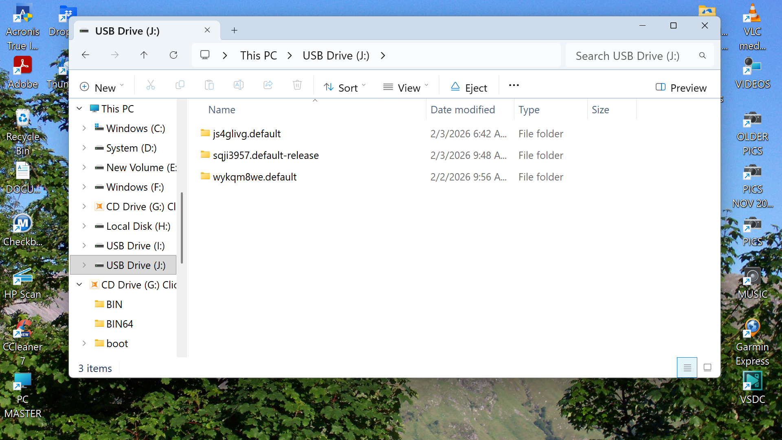Click the Search USB Drive field
This screenshot has width=782, height=440.
point(627,56)
